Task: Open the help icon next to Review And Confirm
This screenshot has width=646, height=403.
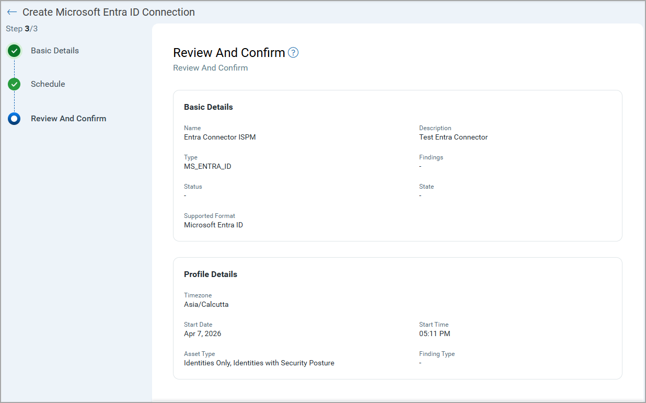Action: [293, 52]
